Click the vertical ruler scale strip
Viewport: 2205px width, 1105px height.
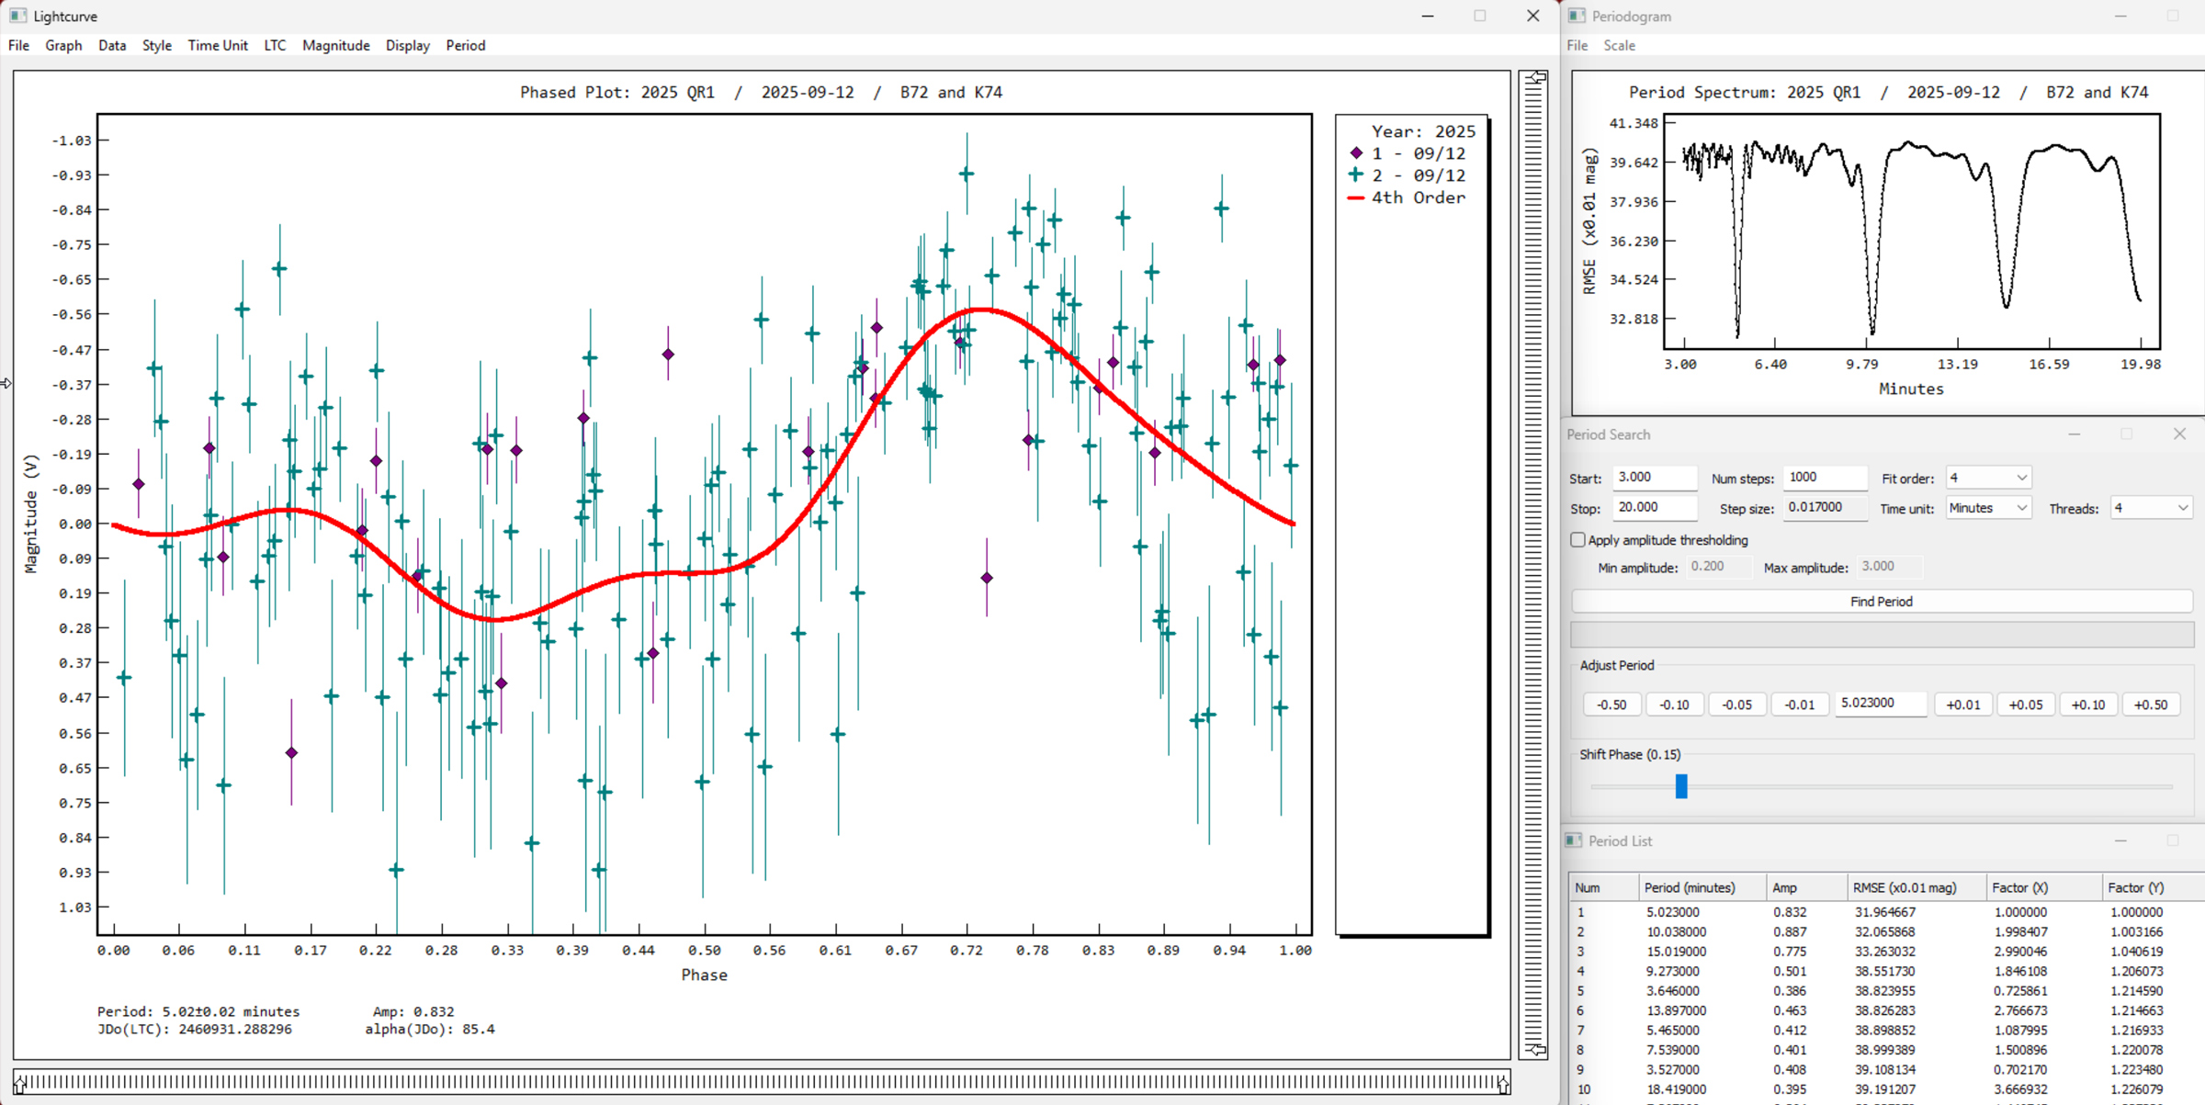pyautogui.click(x=1533, y=563)
